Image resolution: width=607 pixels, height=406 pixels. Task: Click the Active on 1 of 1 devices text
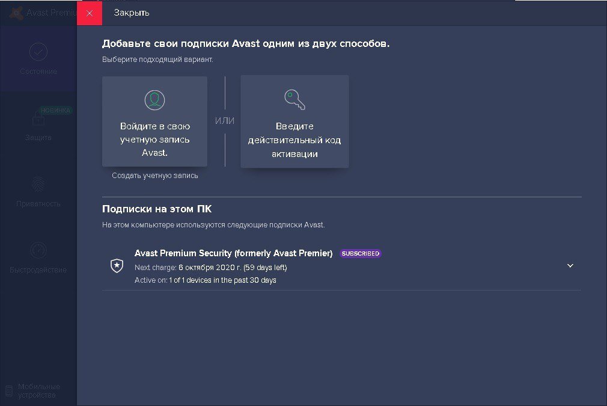pyautogui.click(x=205, y=280)
